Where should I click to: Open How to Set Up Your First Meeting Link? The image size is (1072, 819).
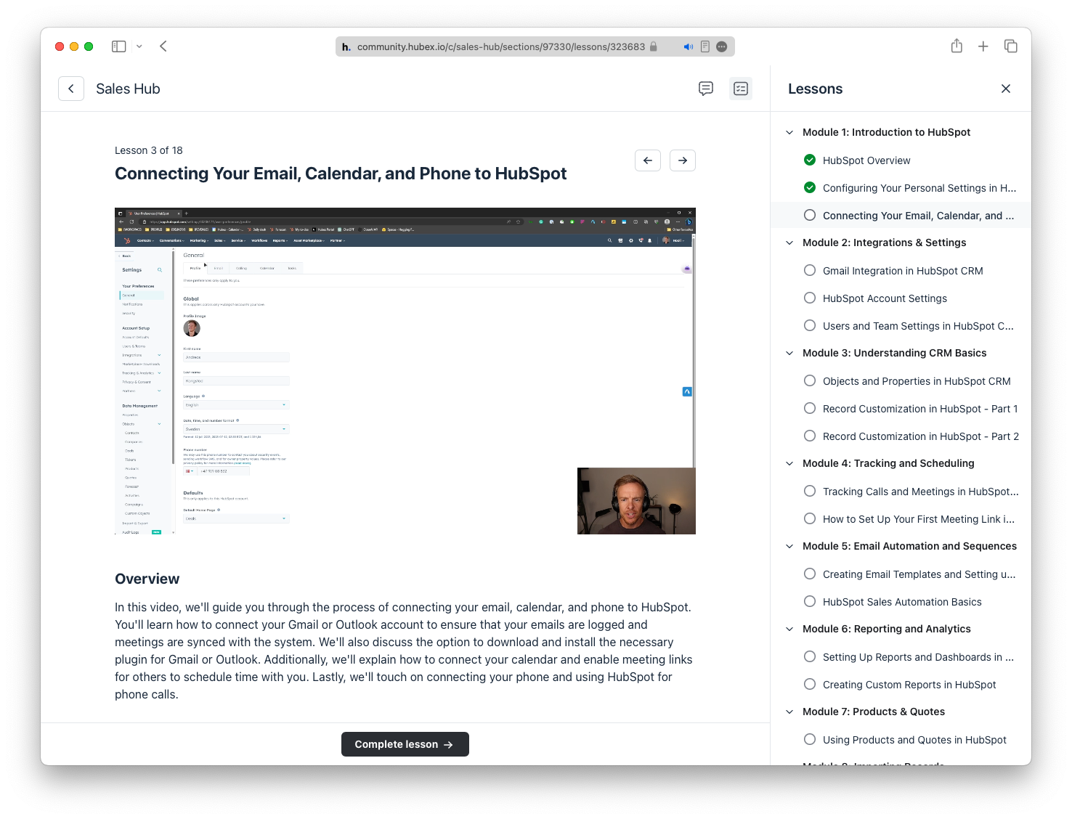pos(919,519)
